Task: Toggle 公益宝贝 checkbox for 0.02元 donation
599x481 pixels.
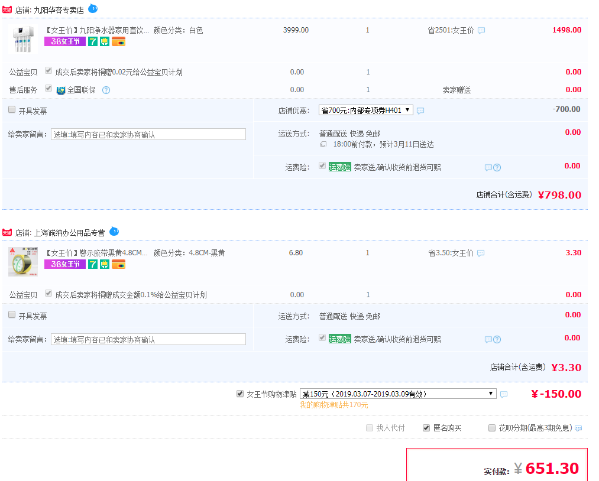Action: coord(48,71)
